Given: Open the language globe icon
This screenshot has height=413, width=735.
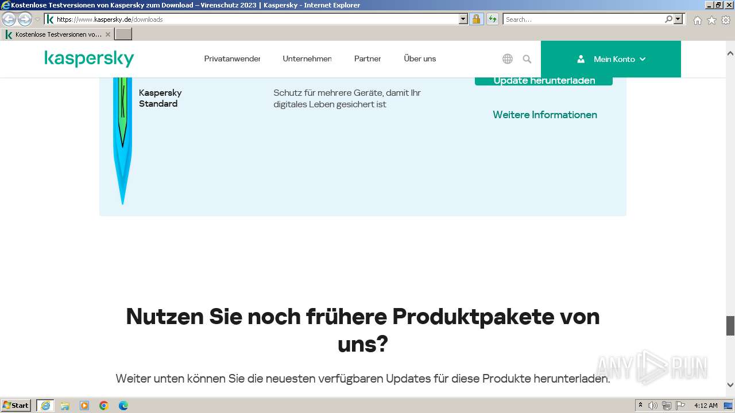Looking at the screenshot, I should click(x=508, y=59).
